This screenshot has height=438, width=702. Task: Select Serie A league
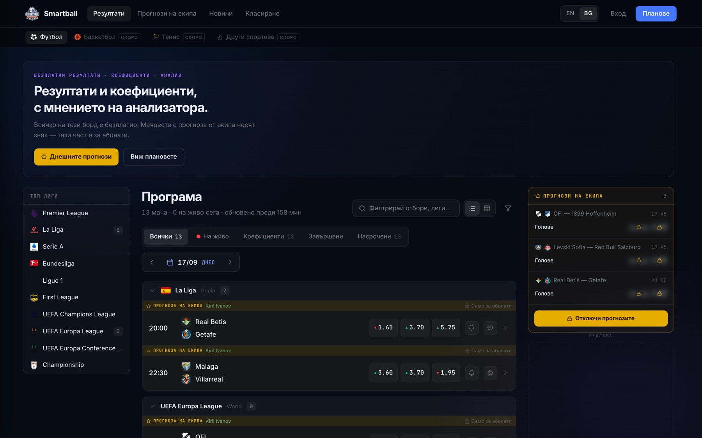76,246
